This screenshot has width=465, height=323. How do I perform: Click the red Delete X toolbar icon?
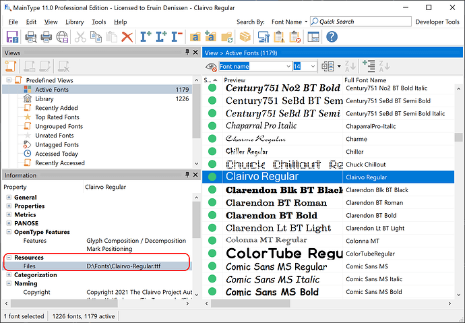(126, 36)
